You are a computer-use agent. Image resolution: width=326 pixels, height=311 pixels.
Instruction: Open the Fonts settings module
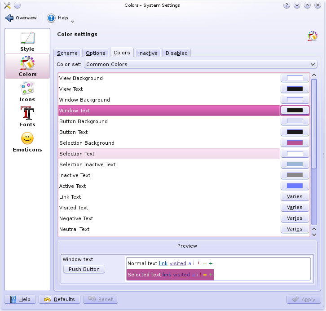click(x=27, y=117)
